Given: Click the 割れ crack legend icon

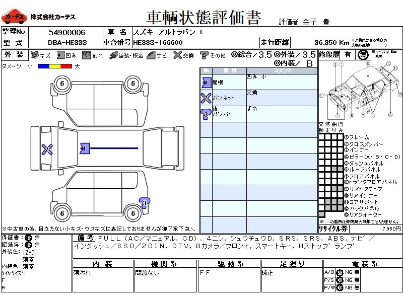Looking at the screenshot, I should (87, 55).
